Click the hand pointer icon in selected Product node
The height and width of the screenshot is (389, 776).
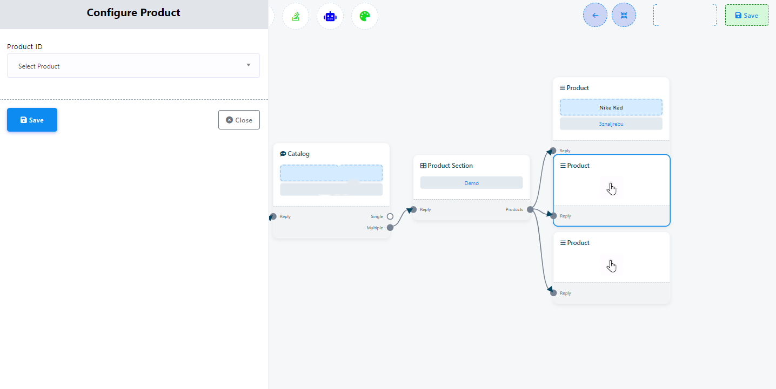(x=612, y=189)
